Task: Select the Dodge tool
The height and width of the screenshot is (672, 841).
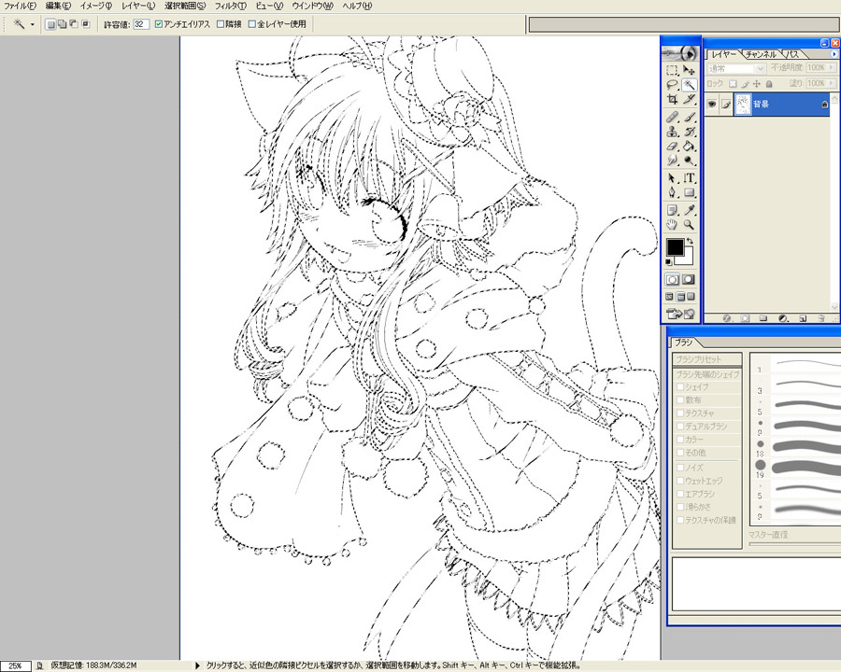Action: point(690,161)
